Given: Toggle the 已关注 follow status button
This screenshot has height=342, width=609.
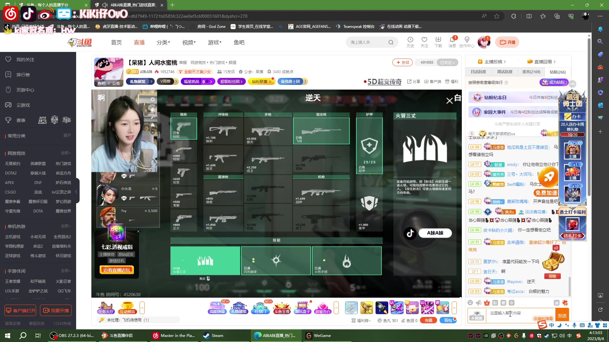Looking at the screenshot, I should [x=447, y=62].
